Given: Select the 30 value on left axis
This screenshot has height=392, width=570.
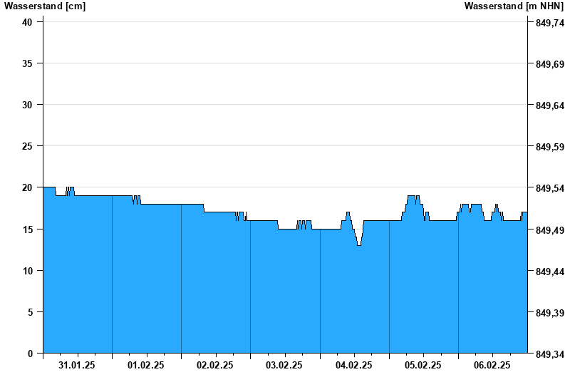Looking at the screenshot, I should click(27, 105).
